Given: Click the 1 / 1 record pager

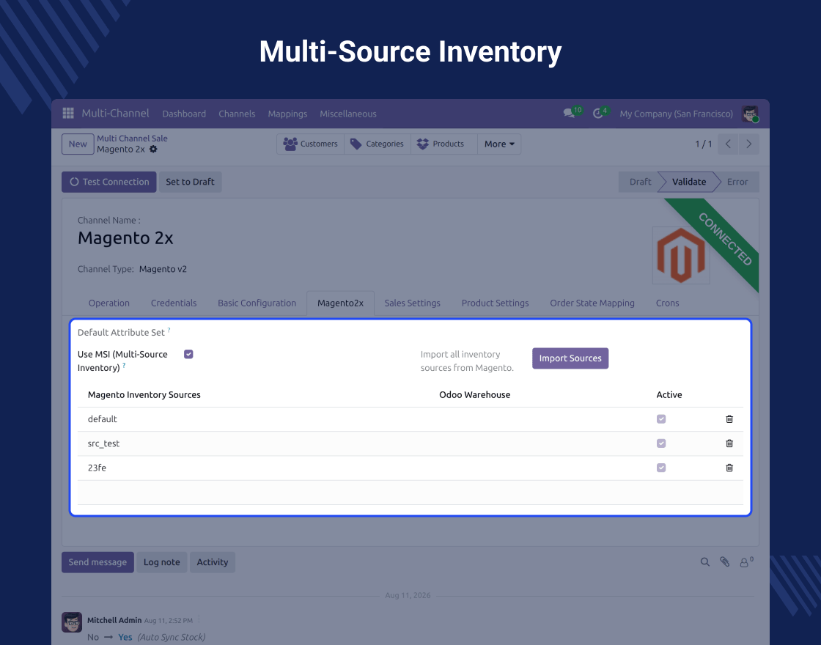Looking at the screenshot, I should pos(703,144).
